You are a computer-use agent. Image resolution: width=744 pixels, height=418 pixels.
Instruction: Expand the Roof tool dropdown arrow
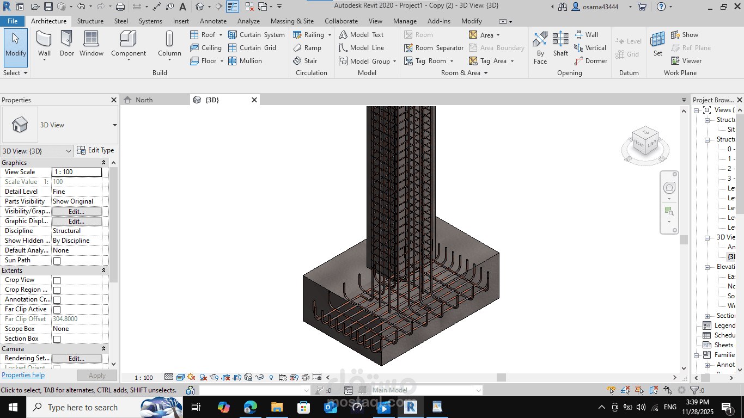221,35
